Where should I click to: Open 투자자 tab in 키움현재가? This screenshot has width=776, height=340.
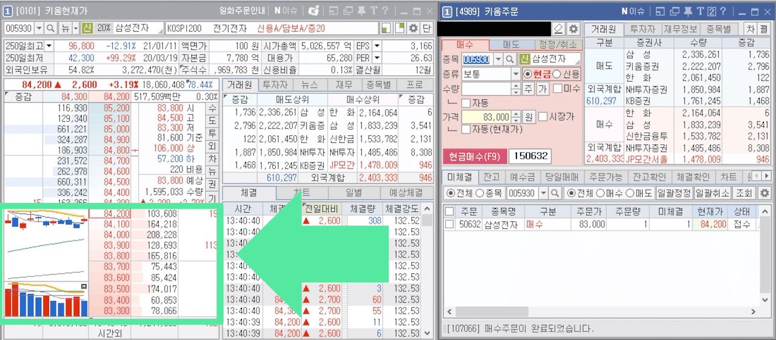[x=275, y=85]
